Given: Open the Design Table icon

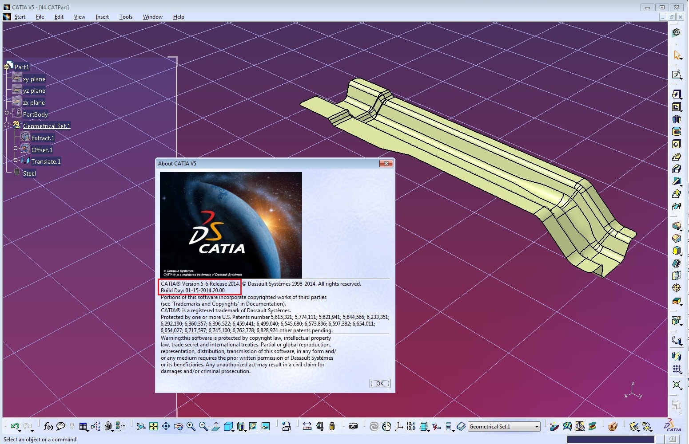Looking at the screenshot, I should point(83,426).
